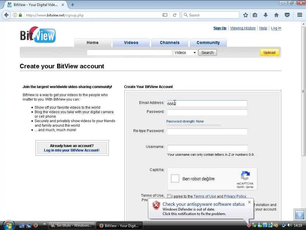Open the Terms of Use link
This screenshot has height=230, width=306.
(x=205, y=196)
